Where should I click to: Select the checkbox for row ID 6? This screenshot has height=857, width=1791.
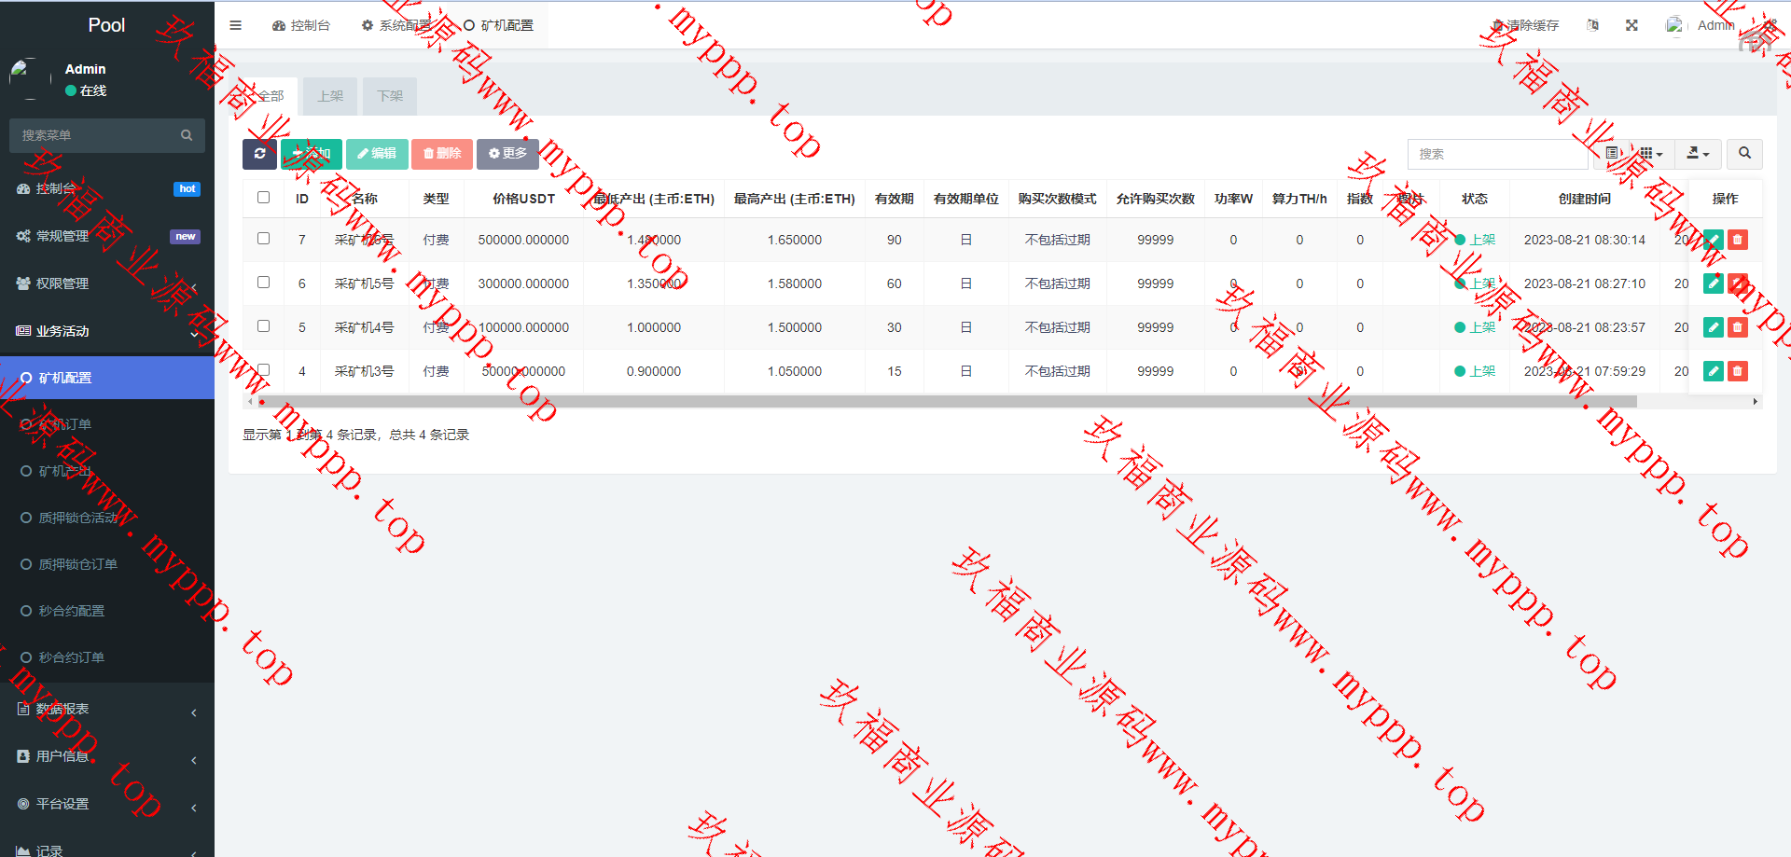coord(263,283)
